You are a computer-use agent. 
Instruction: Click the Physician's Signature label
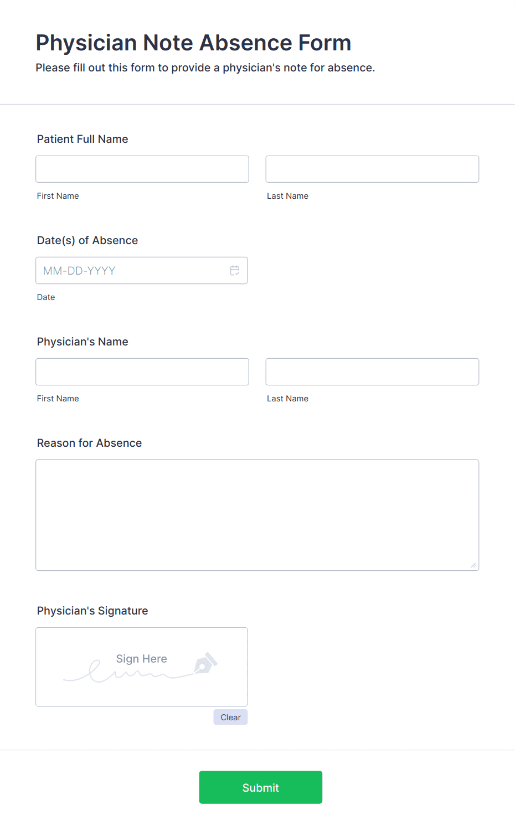coord(92,611)
